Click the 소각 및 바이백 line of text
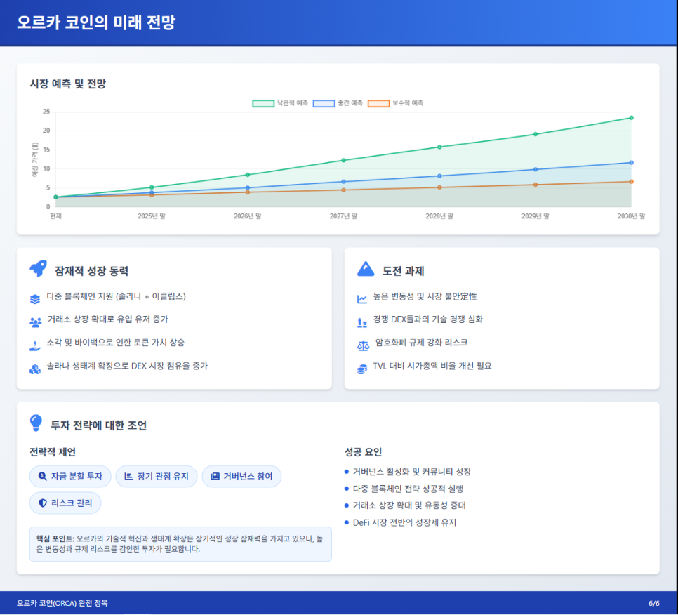 [x=116, y=343]
